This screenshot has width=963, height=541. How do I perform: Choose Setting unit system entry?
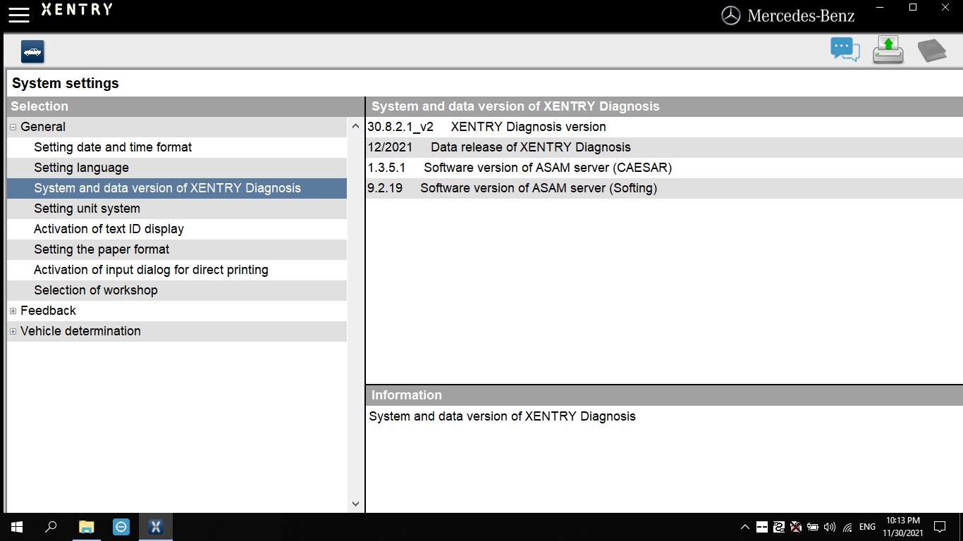[x=87, y=209]
